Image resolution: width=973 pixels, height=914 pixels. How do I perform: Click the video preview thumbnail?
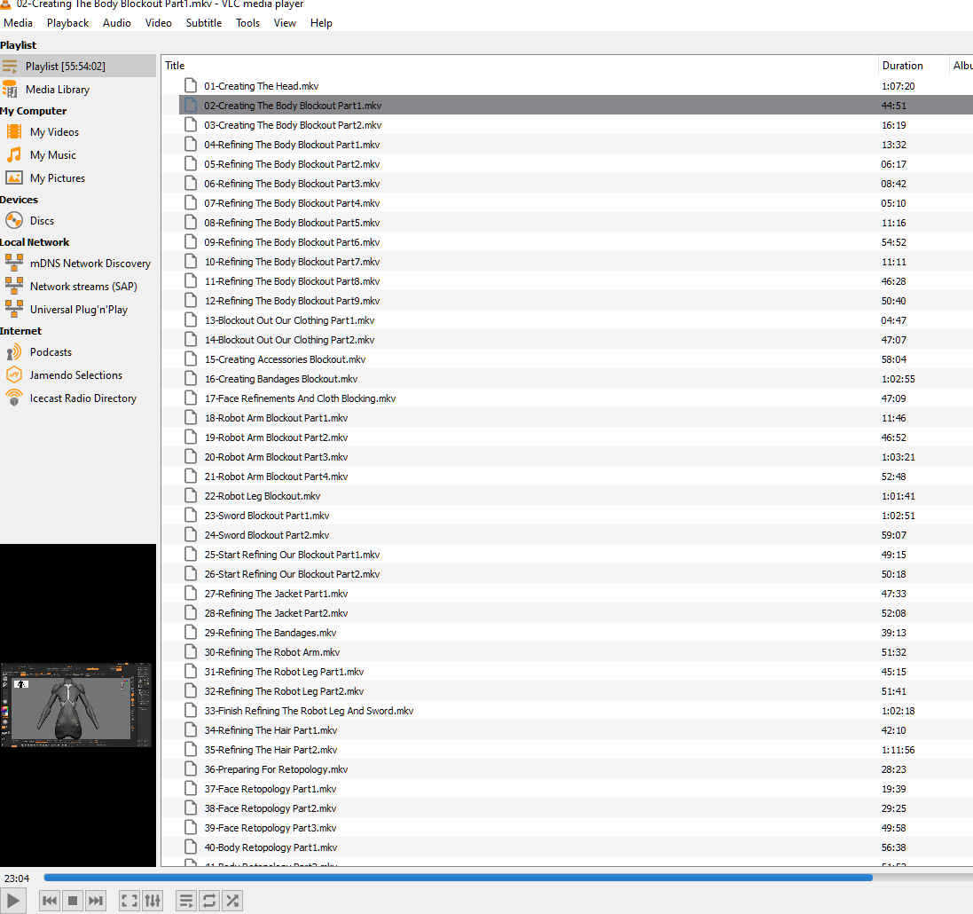pos(75,705)
